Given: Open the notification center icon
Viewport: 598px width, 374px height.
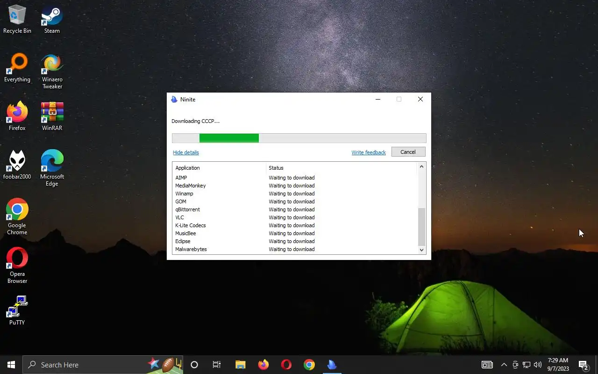Looking at the screenshot, I should tap(583, 365).
